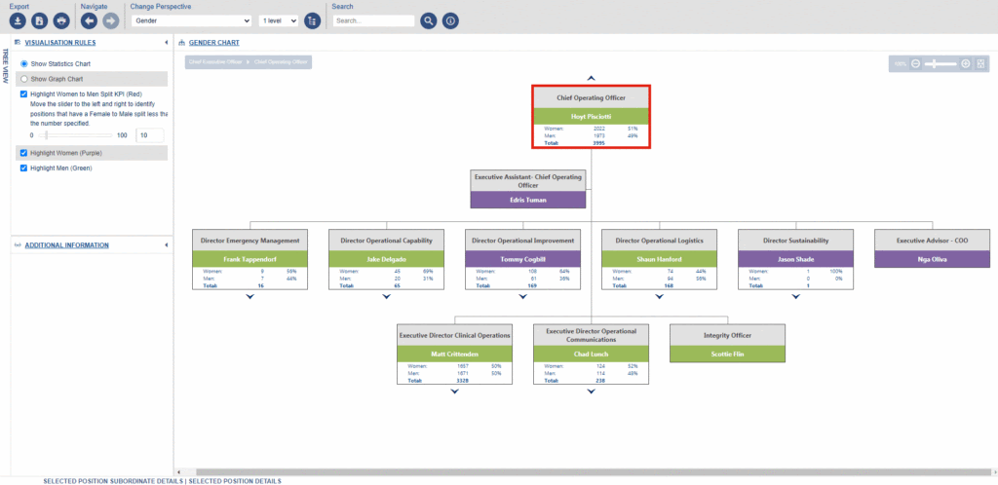Image resolution: width=998 pixels, height=485 pixels.
Task: Click Chief Executive Officer breadcrumb
Action: coord(215,62)
